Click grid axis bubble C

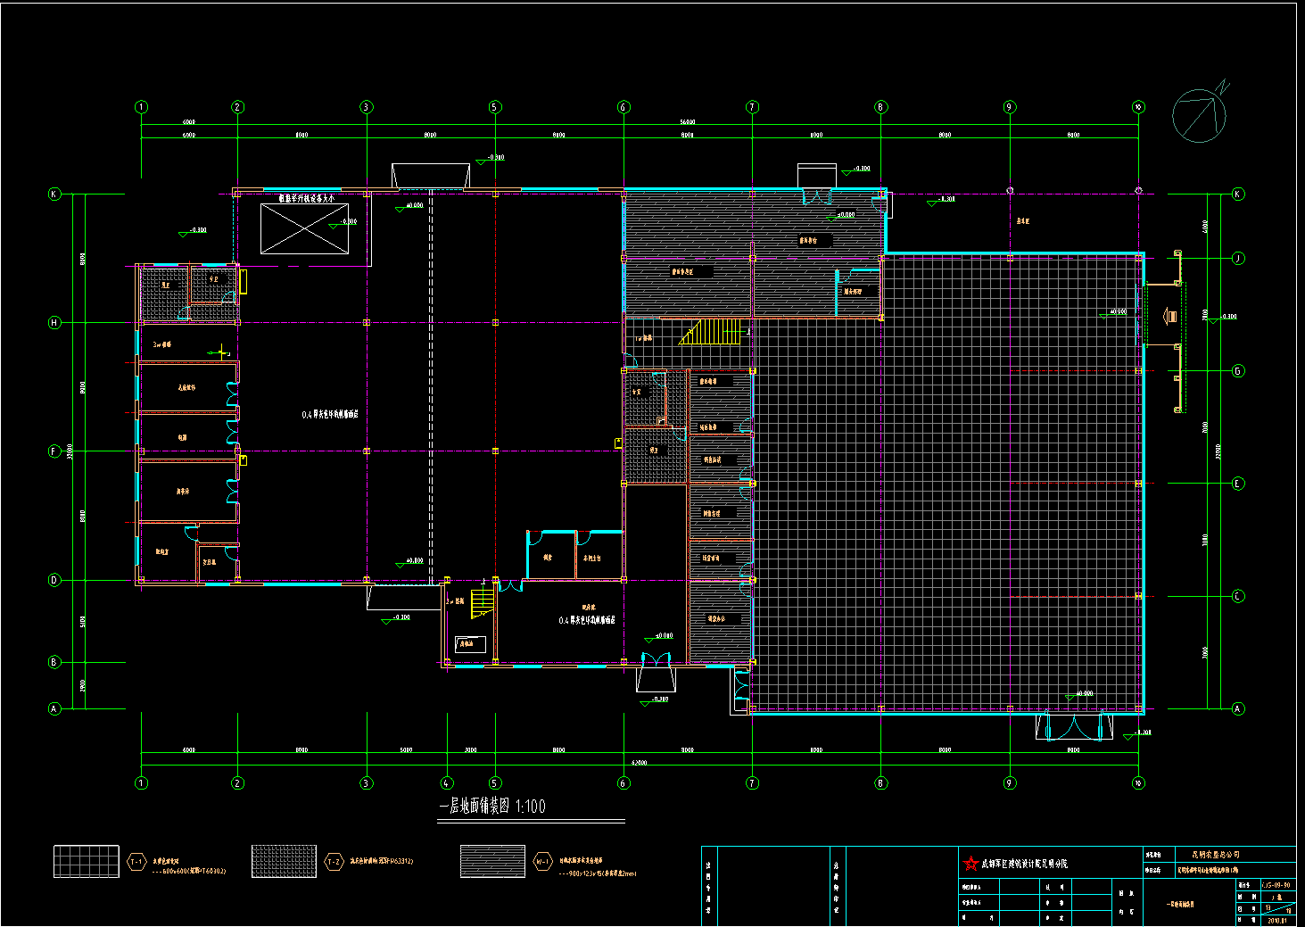(x=1238, y=596)
